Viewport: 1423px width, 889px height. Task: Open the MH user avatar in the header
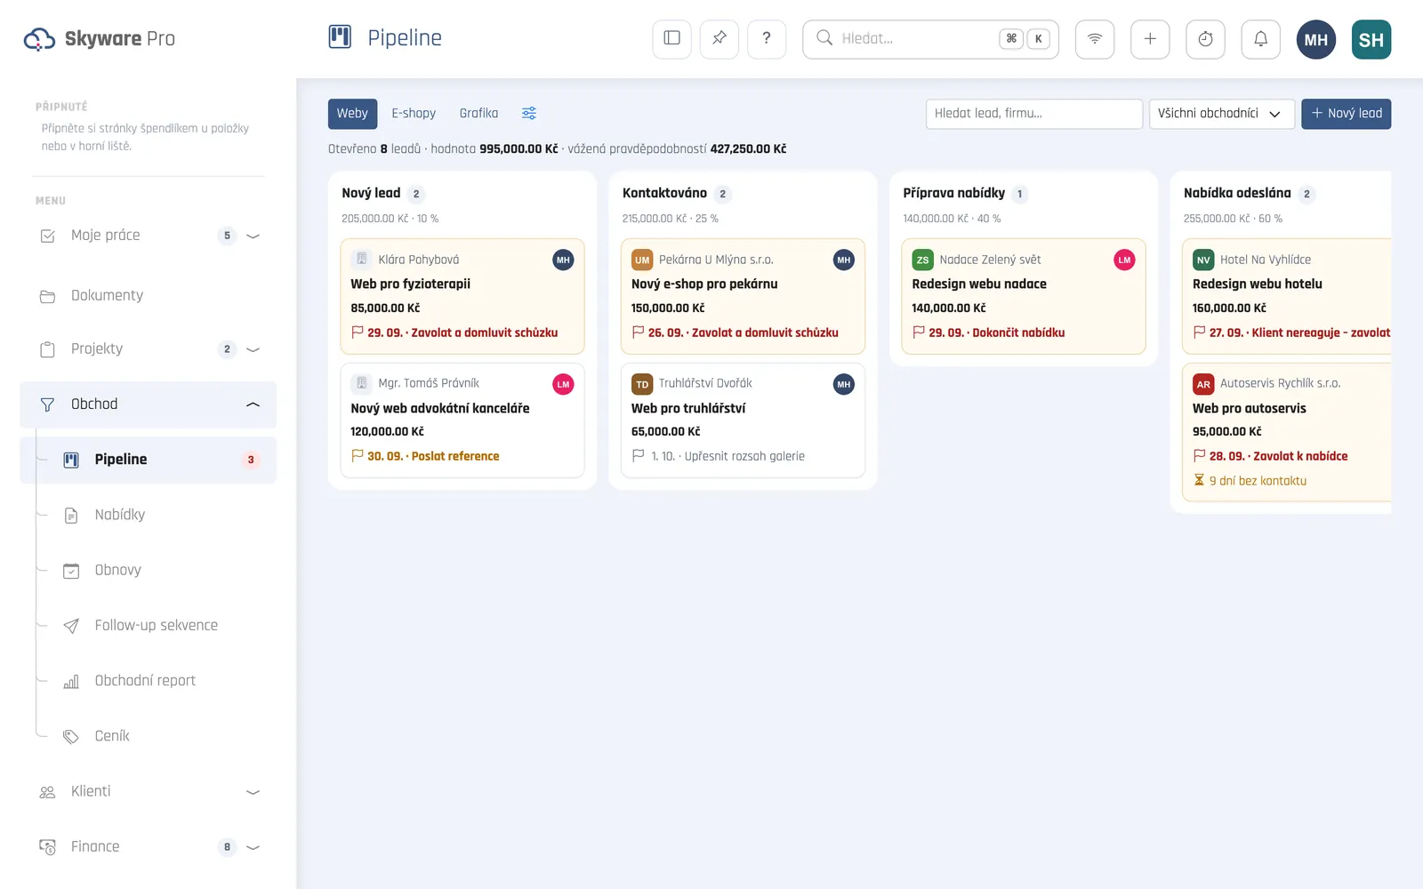click(1315, 39)
